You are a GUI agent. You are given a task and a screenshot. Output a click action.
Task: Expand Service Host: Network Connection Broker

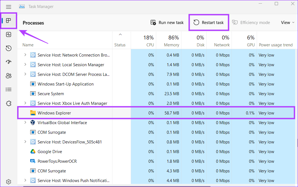(x=25, y=55)
